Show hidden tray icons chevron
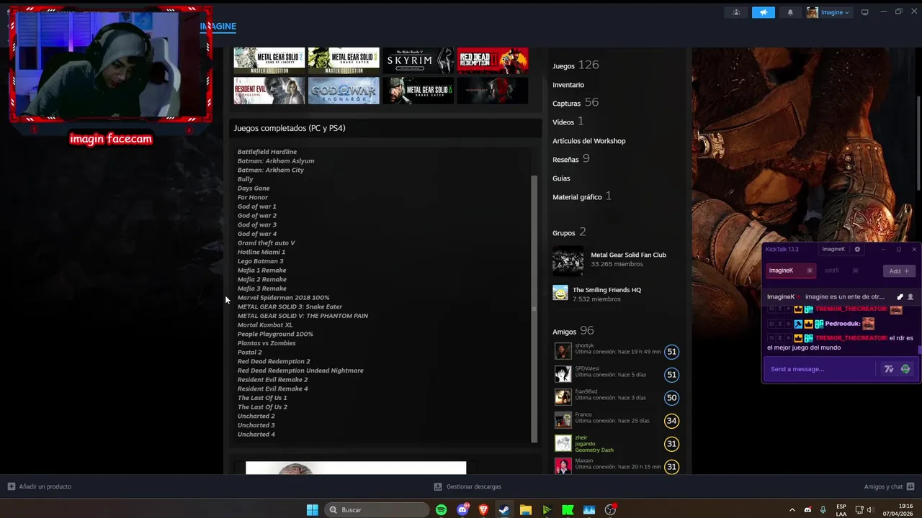 [792, 509]
